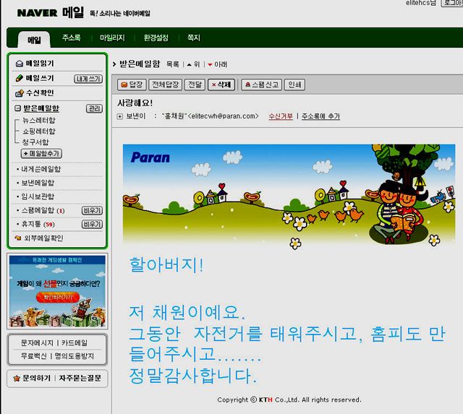Click the NAVER 메일 logo
This screenshot has width=463, height=414.
pyautogui.click(x=51, y=13)
